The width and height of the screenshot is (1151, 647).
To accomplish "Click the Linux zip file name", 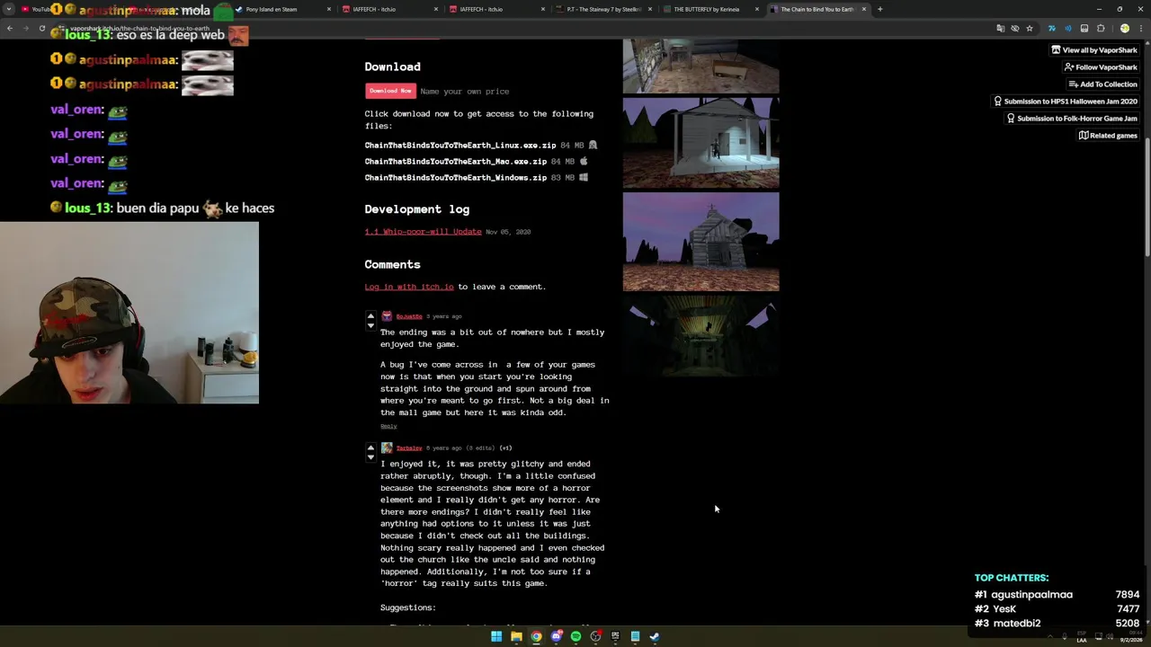I will coord(460,146).
